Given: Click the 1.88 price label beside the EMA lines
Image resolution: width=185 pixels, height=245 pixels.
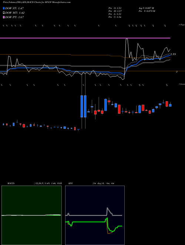Looking at the screenshot, I should 173,54.
